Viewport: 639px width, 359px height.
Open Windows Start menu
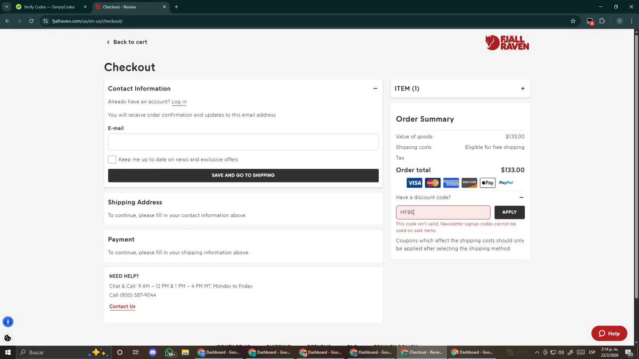(x=8, y=352)
